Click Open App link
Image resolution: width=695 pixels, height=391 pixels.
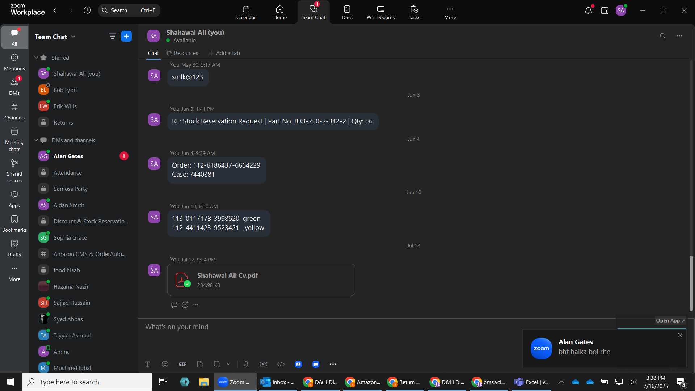click(670, 321)
